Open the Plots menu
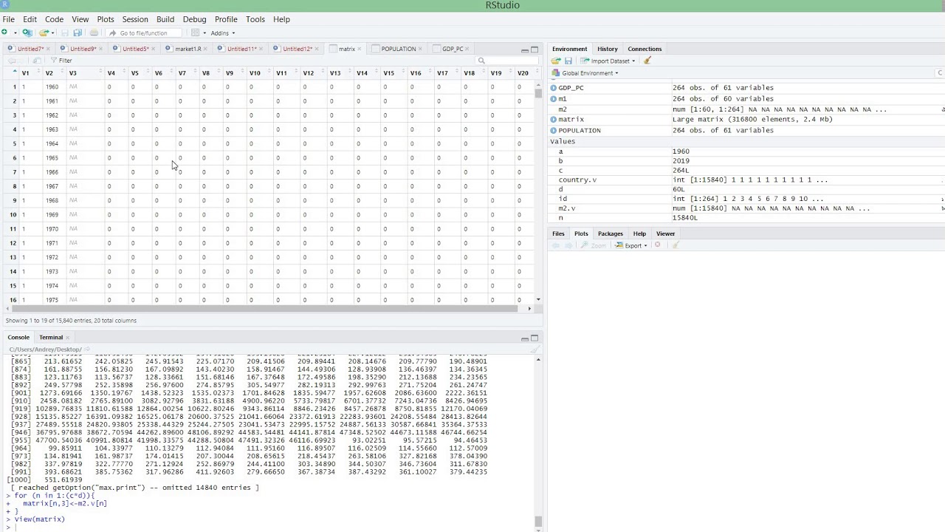 coord(106,19)
